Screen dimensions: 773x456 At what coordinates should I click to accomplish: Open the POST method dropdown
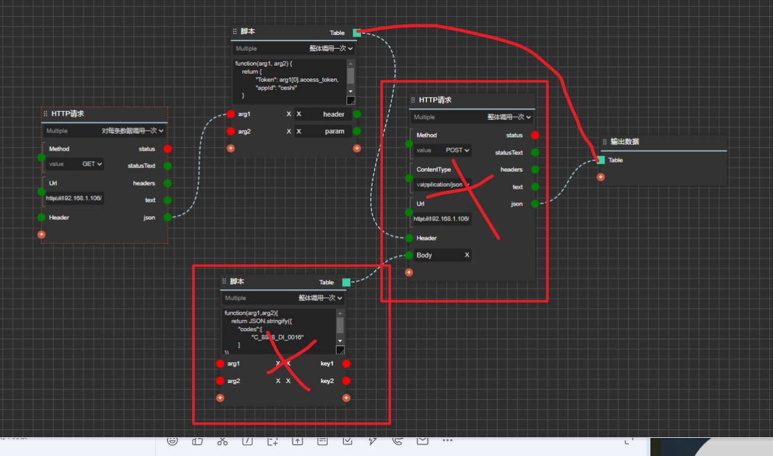click(458, 150)
